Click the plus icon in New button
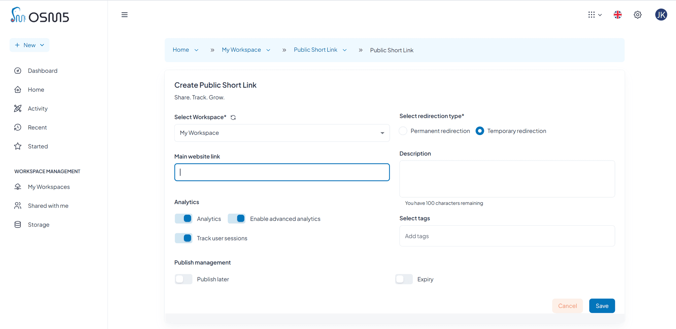Image resolution: width=676 pixels, height=329 pixels. (x=17, y=45)
